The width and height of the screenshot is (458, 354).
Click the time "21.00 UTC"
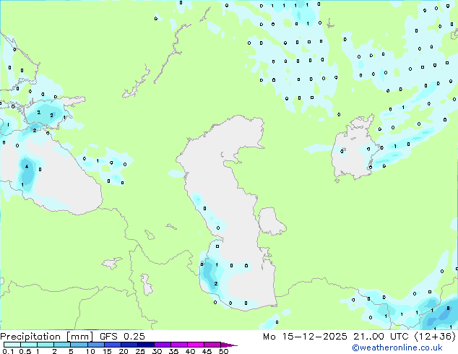[x=381, y=337]
